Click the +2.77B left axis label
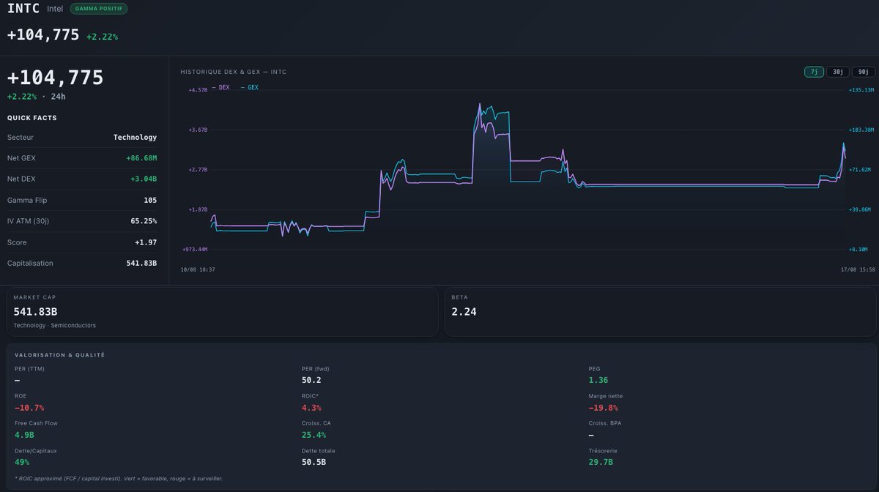 pos(198,169)
